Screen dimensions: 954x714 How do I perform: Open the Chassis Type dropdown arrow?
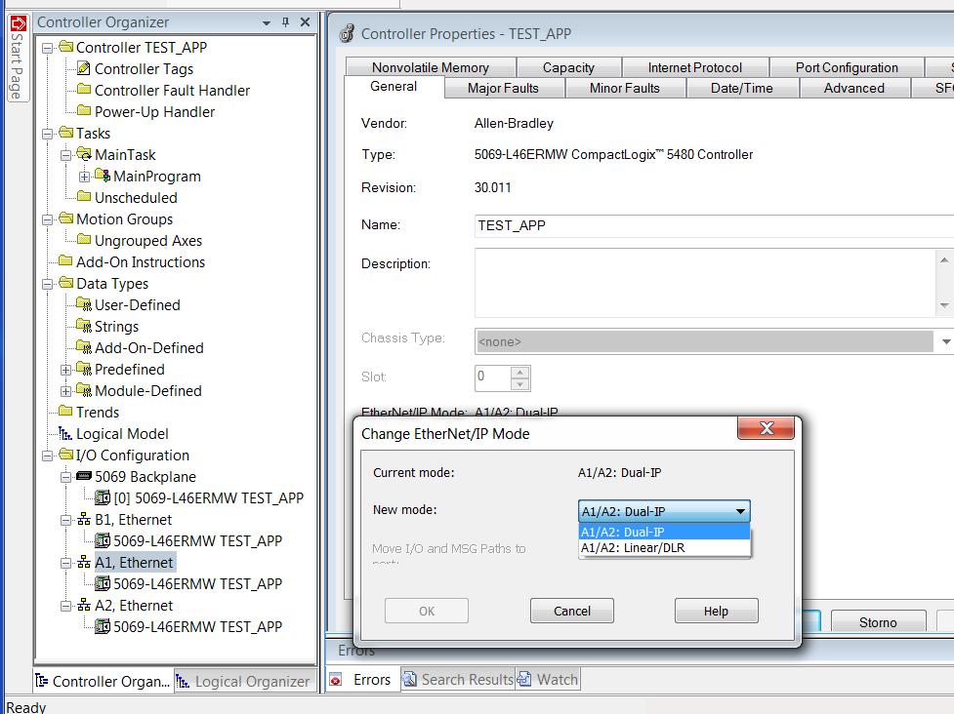945,341
